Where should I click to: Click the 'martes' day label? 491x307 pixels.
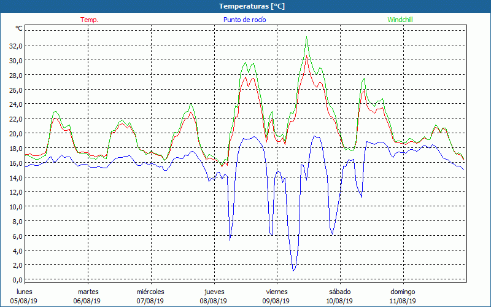88,292
